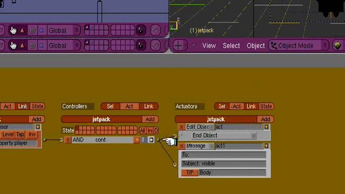This screenshot has height=194, width=345.
Task: Delete the AND controller with its X button
Action: pyautogui.click(x=68, y=140)
